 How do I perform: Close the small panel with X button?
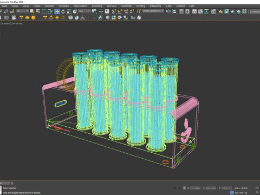point(12,183)
